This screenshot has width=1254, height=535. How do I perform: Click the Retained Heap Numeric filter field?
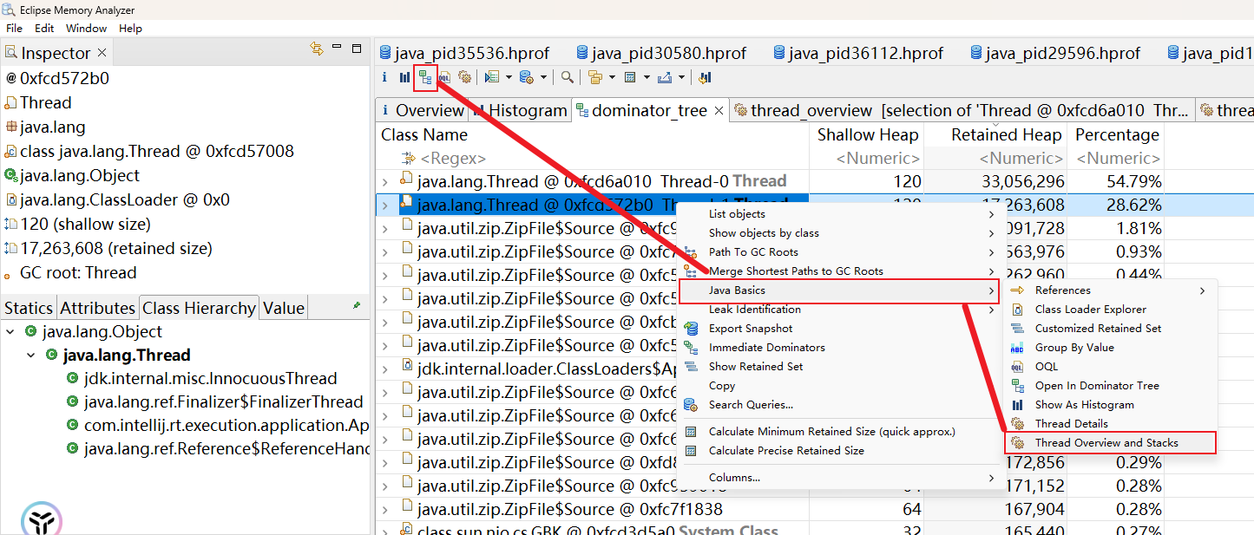(995, 159)
